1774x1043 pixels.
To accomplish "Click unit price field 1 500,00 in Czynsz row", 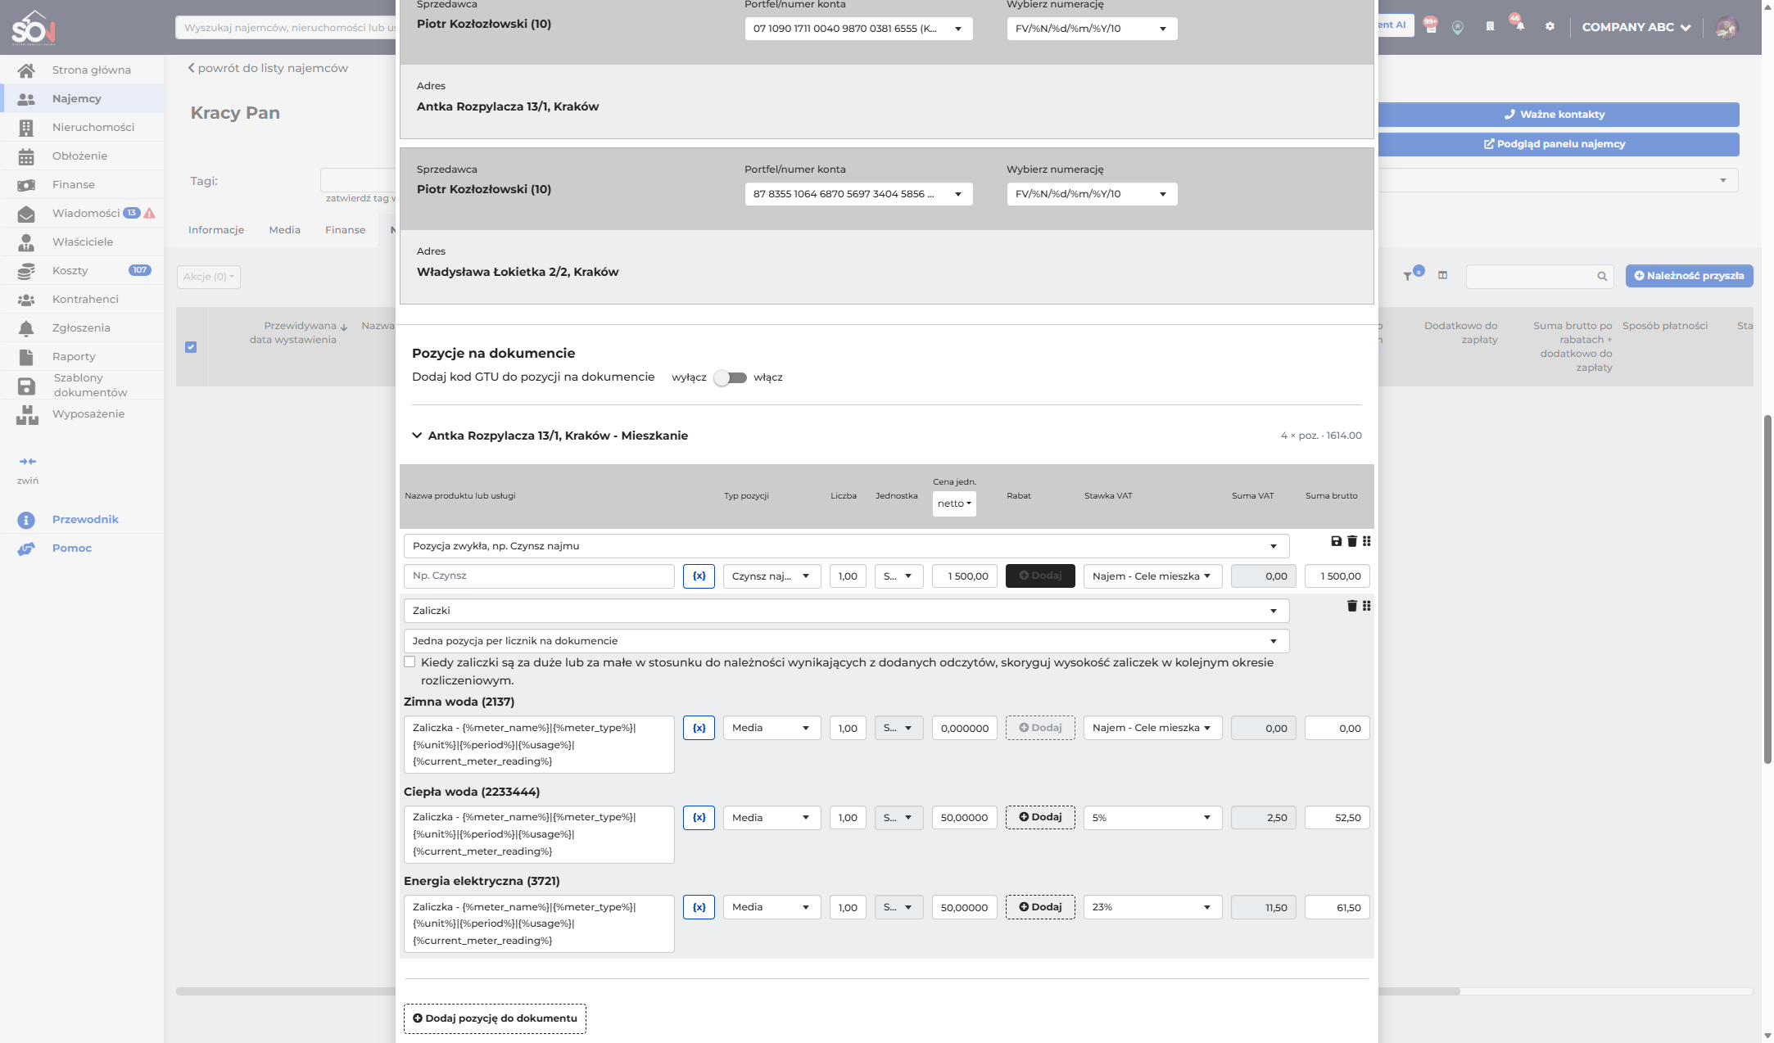I will (x=965, y=576).
